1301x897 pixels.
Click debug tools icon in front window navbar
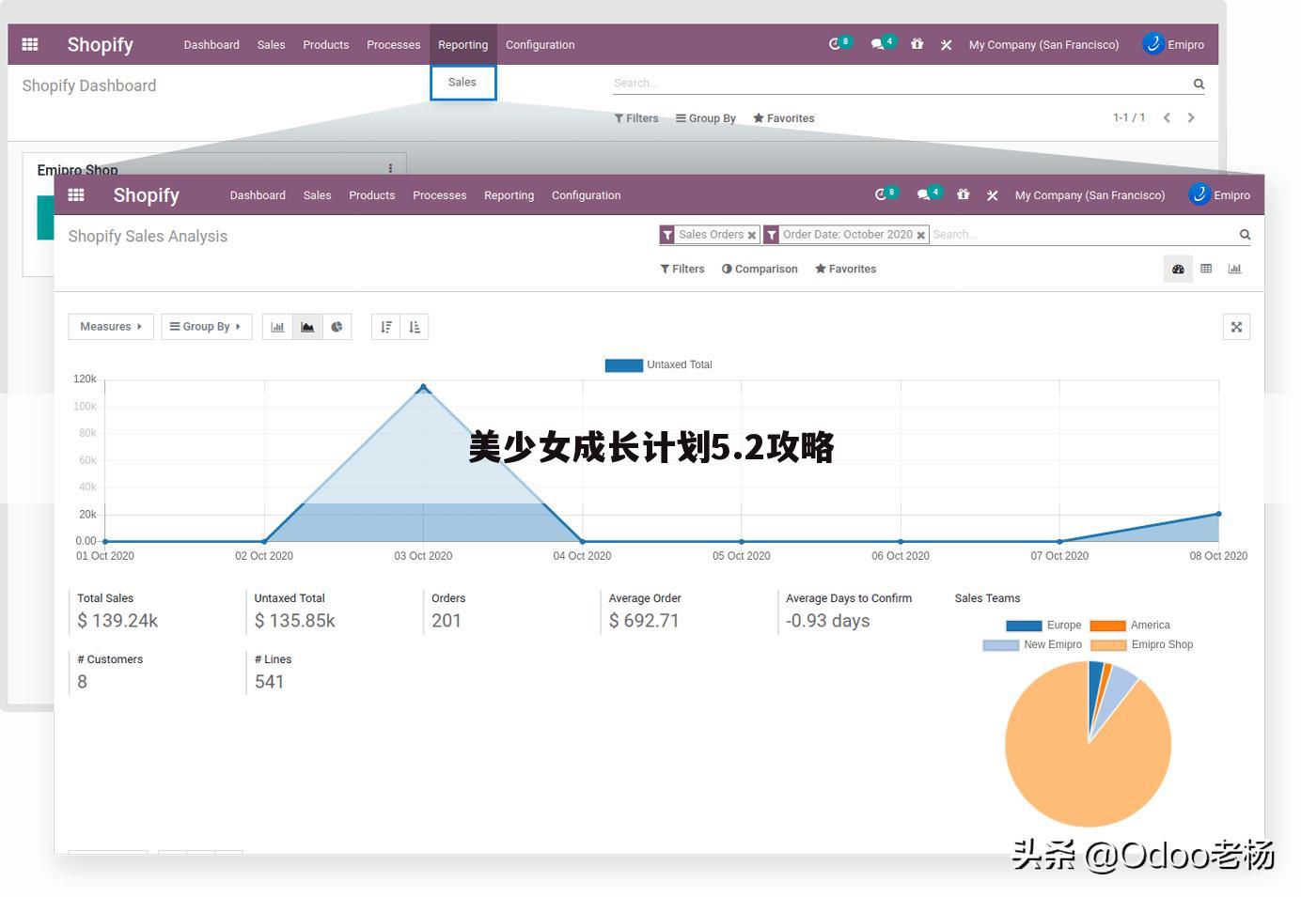tap(992, 195)
